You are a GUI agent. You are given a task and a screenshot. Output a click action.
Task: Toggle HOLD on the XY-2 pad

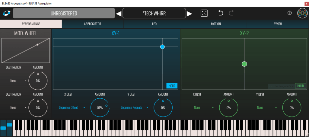[300, 86]
